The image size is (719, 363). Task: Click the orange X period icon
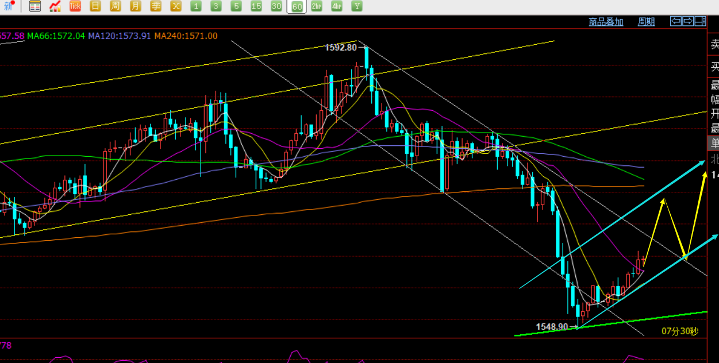pos(176,6)
